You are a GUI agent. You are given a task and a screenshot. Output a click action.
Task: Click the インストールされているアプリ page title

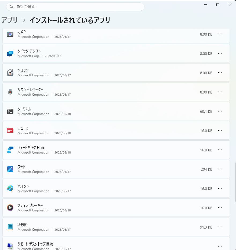pos(70,20)
